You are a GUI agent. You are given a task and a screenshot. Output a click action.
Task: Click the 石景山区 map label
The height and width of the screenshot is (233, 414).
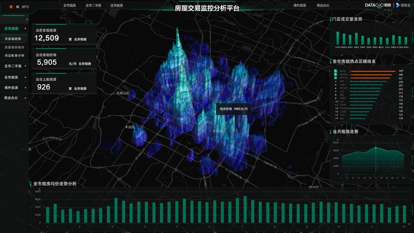pyautogui.click(x=123, y=93)
